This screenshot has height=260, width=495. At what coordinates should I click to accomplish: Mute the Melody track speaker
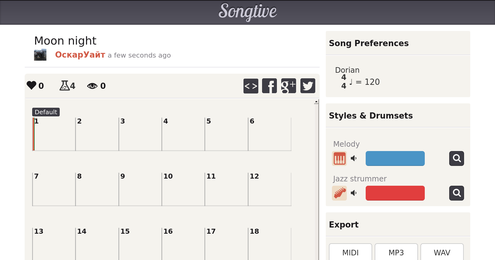[x=354, y=158]
